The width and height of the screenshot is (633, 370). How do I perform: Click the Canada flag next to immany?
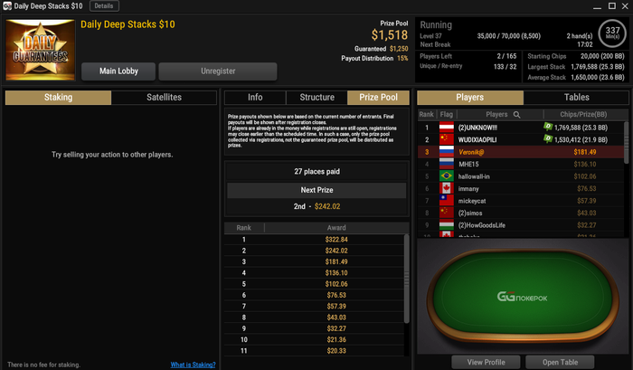446,188
